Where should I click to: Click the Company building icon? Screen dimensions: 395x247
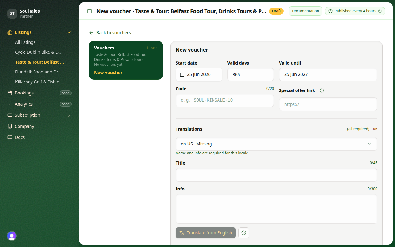pos(10,126)
